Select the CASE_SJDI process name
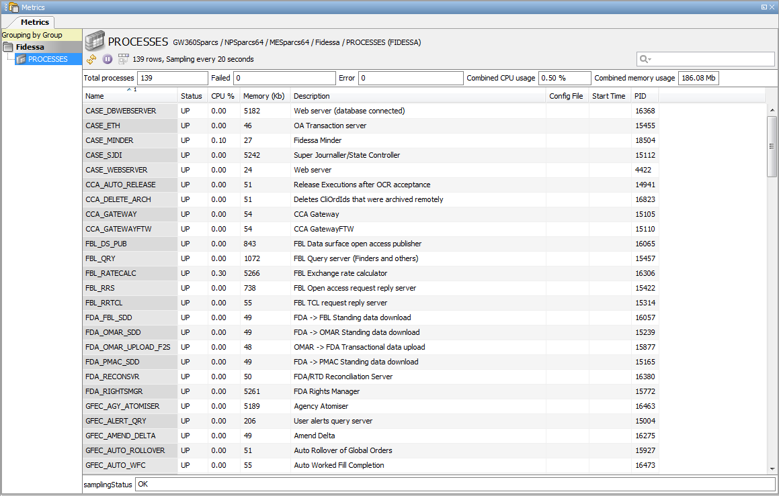The image size is (779, 496). pos(104,155)
